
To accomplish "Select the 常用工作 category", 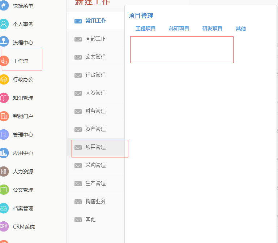I will [96, 21].
